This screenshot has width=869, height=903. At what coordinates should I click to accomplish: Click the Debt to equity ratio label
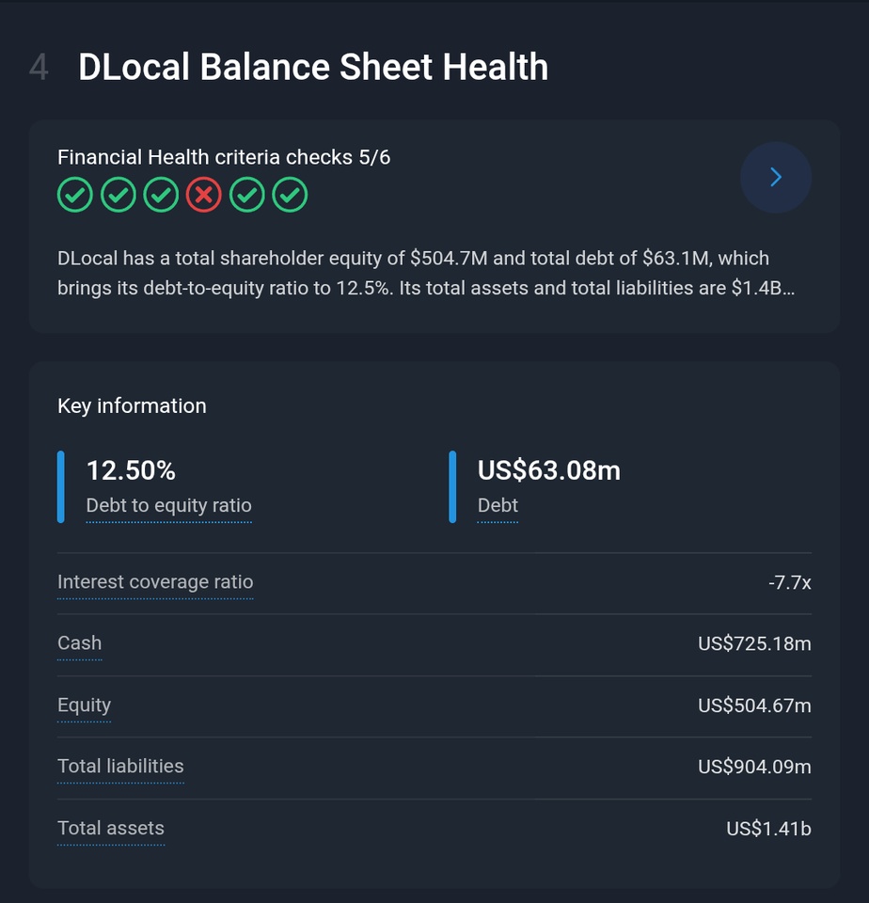(168, 506)
